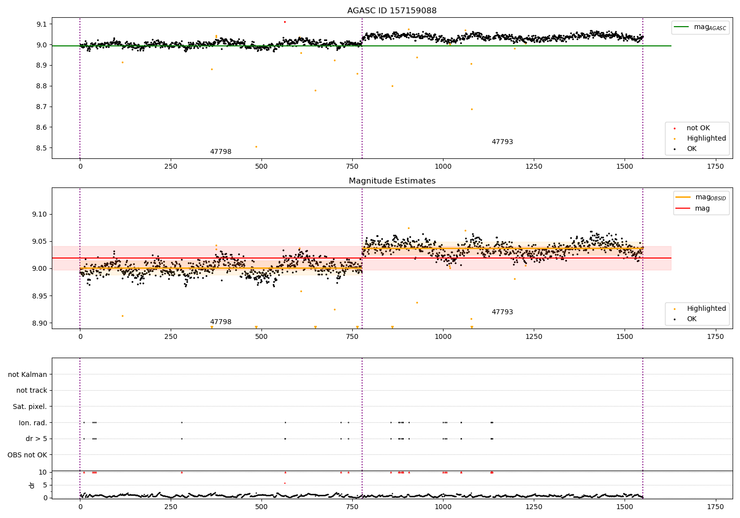
Task: Click the 1000 x-axis tick of middle plot
Action: click(443, 337)
